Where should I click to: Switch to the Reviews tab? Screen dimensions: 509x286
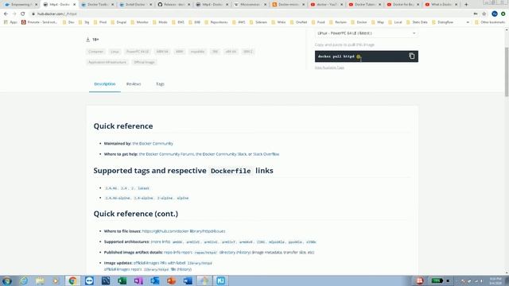click(134, 84)
